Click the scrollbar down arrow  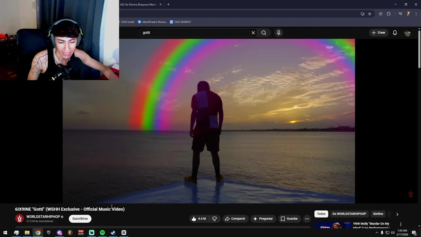(x=419, y=226)
